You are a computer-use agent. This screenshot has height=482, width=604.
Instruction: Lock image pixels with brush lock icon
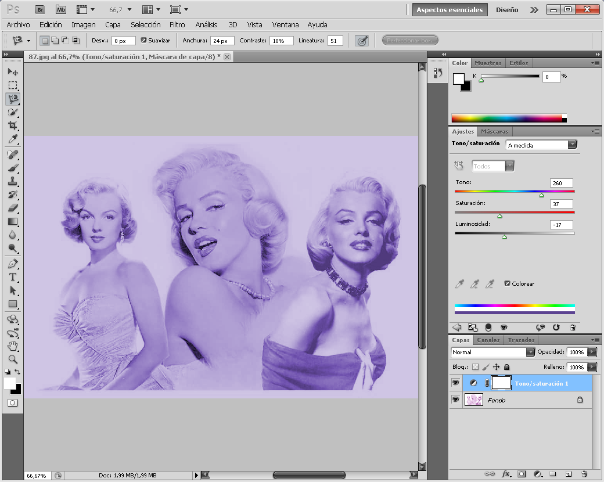(486, 367)
